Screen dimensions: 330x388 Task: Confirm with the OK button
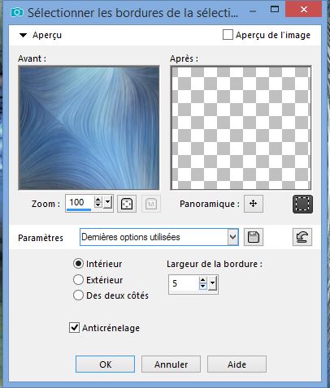pyautogui.click(x=105, y=364)
